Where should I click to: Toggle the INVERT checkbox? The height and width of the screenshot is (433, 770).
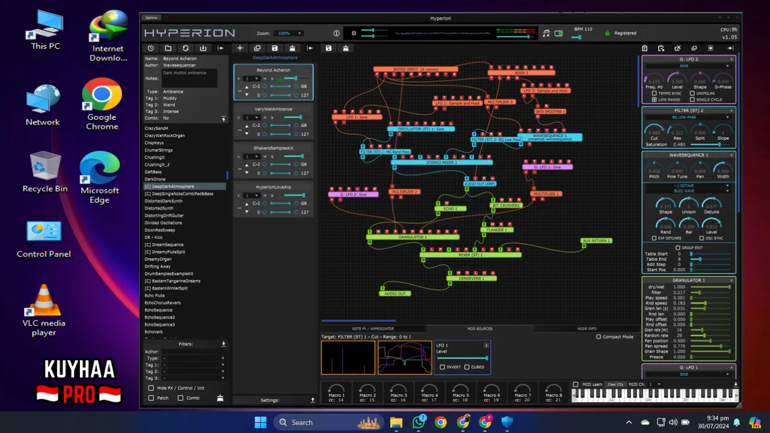443,367
